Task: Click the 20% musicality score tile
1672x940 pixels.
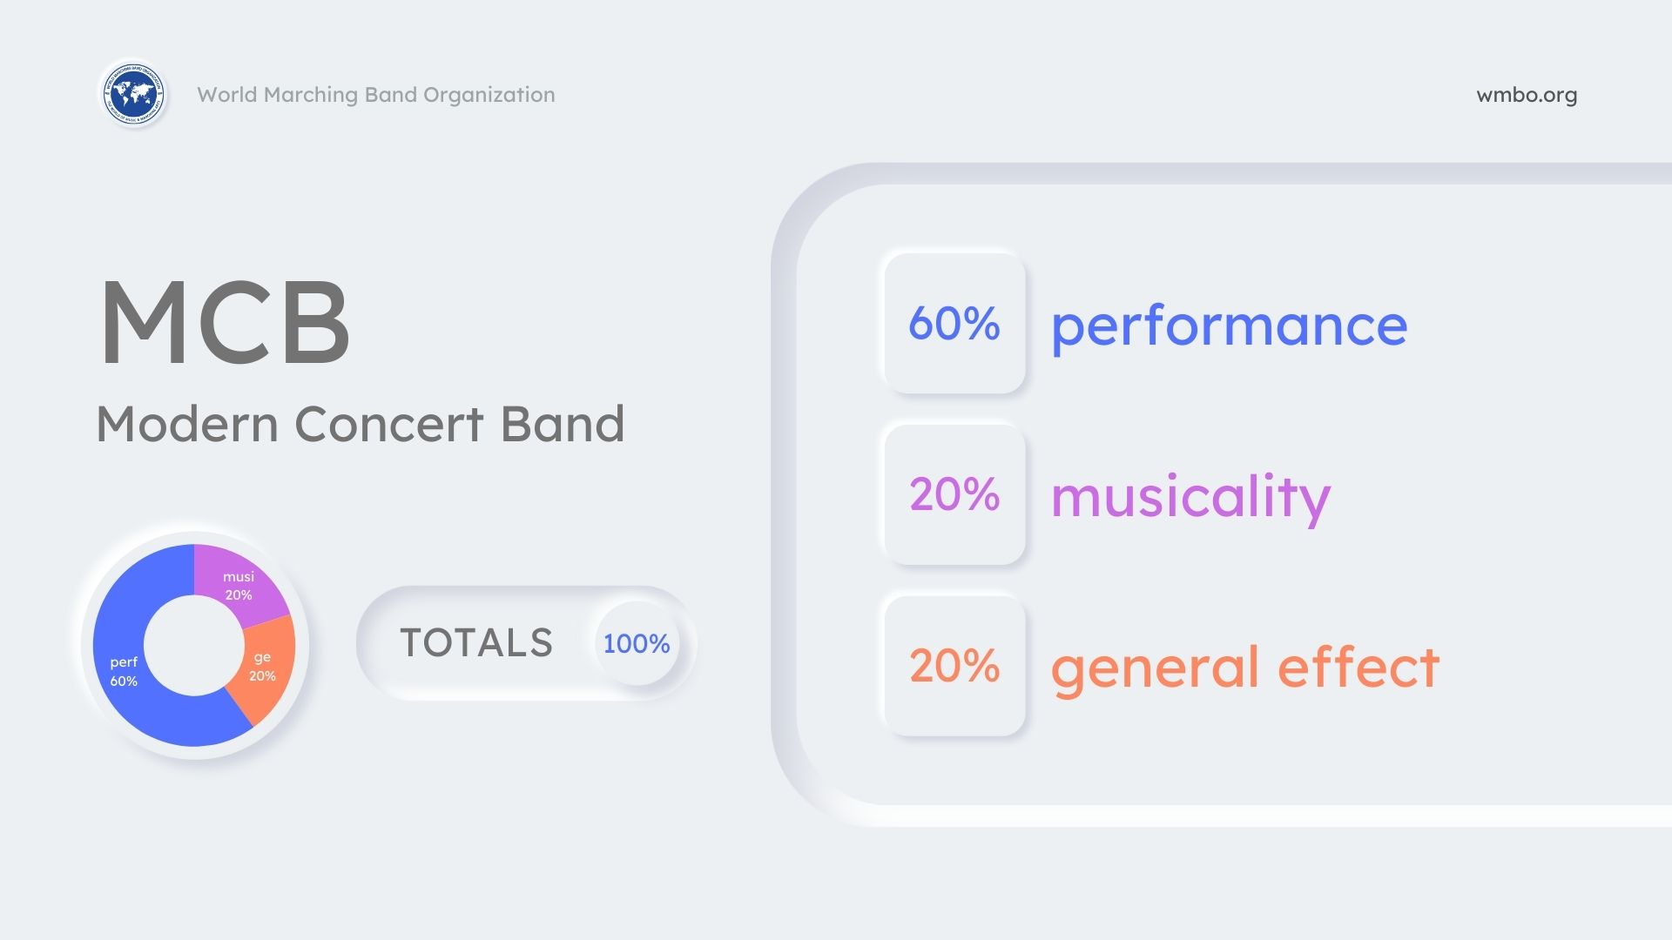Action: pos(954,494)
